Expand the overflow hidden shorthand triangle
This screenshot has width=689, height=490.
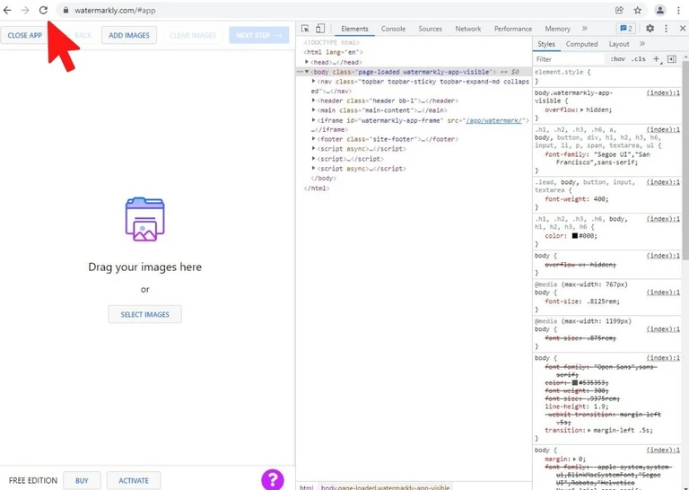click(581, 109)
